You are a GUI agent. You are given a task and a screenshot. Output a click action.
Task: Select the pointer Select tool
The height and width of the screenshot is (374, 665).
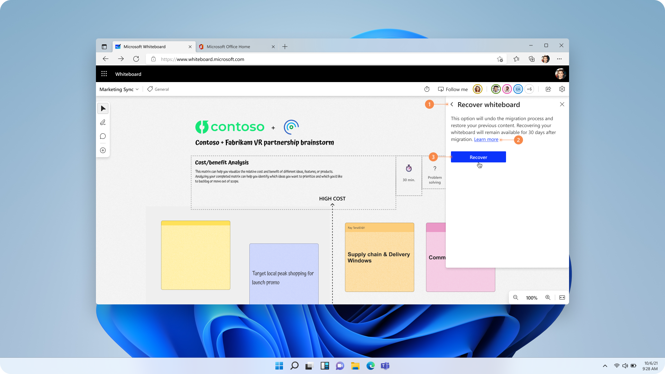(103, 108)
